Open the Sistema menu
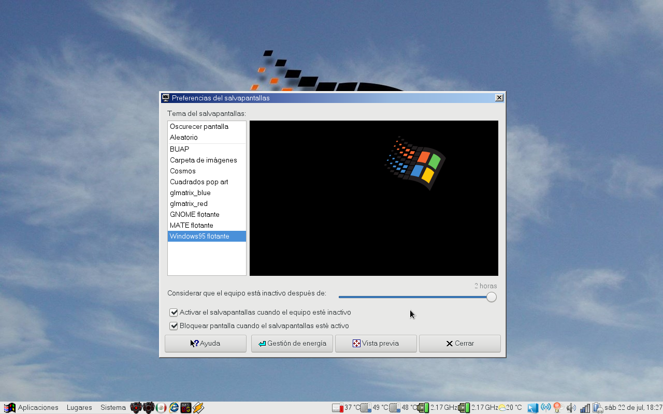Screen dimensions: 663x414 pyautogui.click(x=113, y=408)
